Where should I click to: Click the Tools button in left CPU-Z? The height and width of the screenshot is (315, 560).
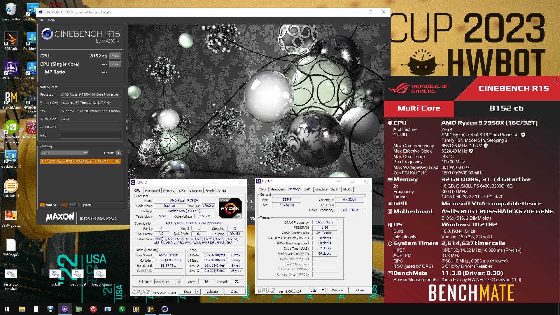tap(187, 292)
